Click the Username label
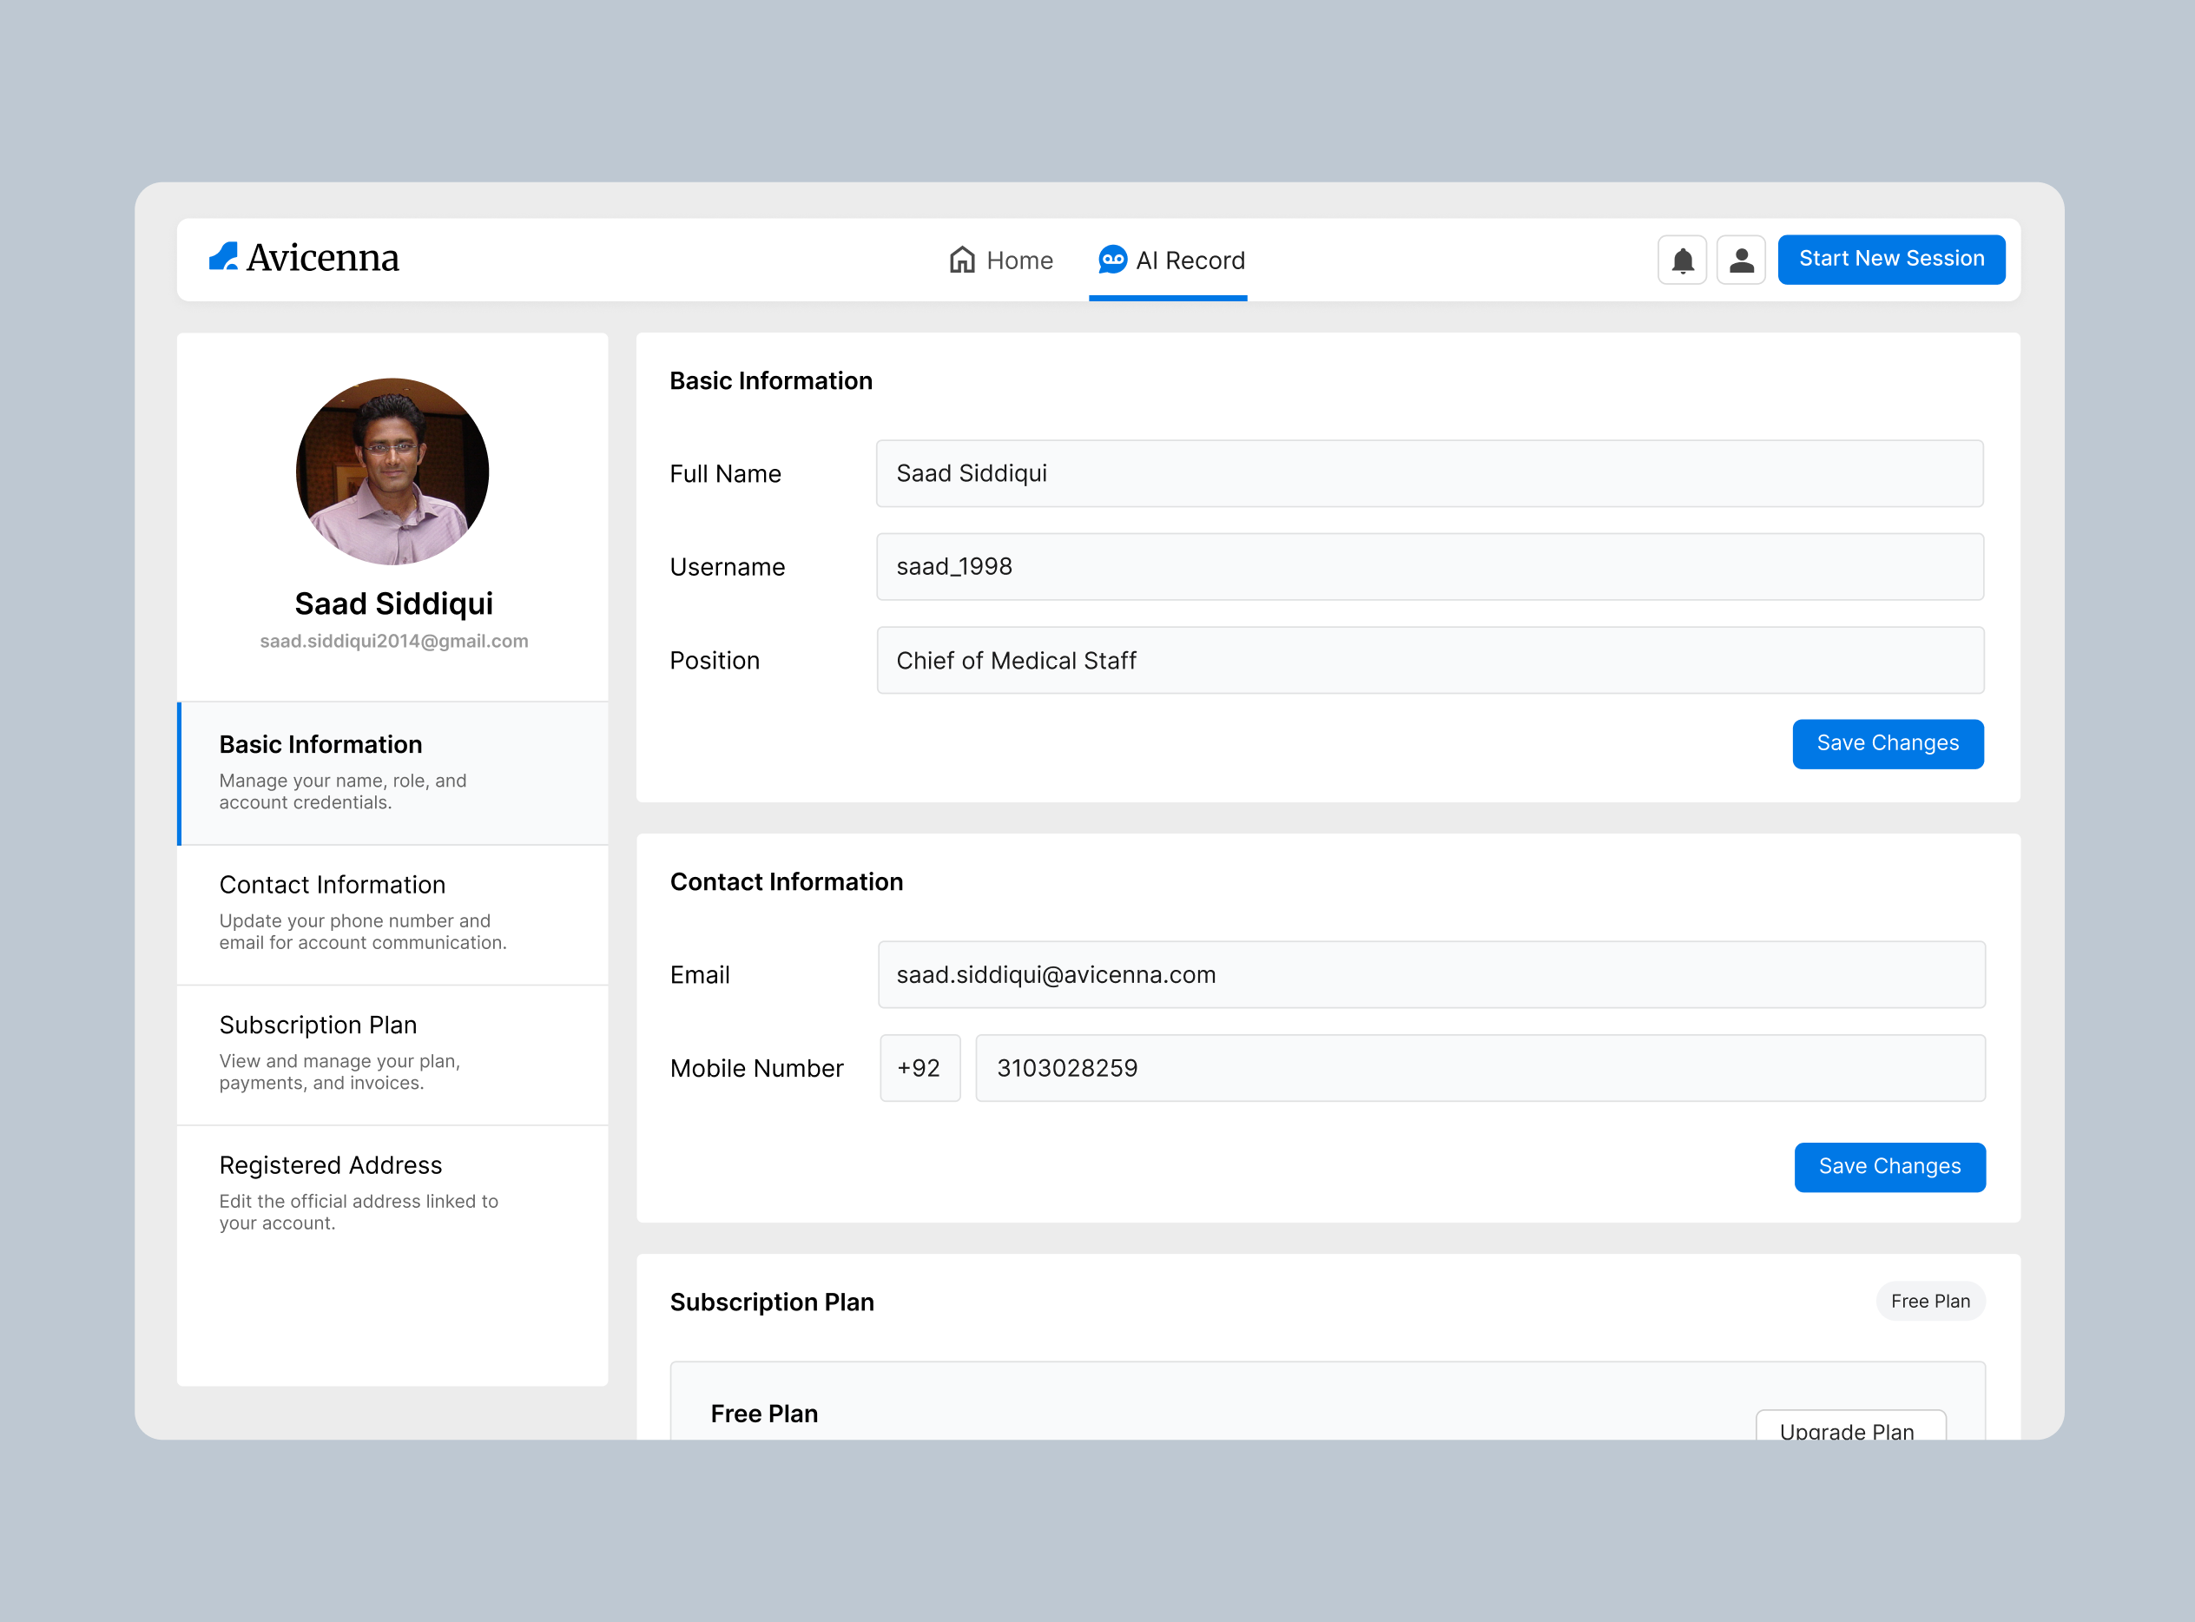2195x1622 pixels. pos(728,566)
